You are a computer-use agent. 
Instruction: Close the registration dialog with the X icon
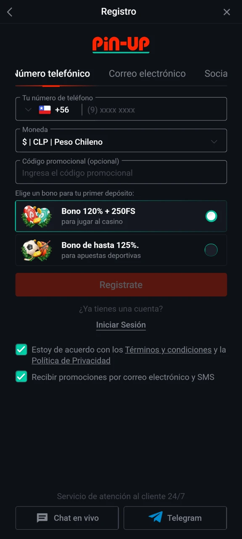point(227,12)
